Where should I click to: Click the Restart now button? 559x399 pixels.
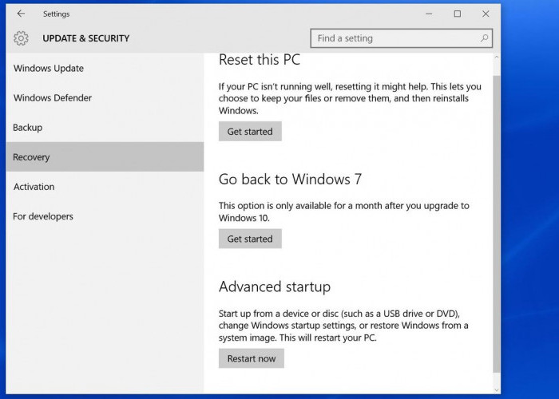pyautogui.click(x=251, y=358)
